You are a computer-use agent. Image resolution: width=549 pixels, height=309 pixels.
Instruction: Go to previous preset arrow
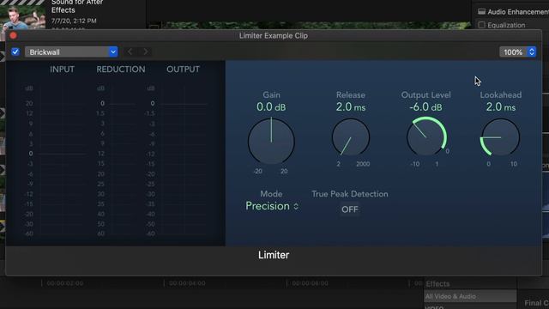click(x=130, y=51)
